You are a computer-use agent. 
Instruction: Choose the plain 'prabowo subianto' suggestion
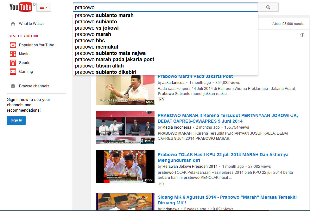(x=165, y=22)
